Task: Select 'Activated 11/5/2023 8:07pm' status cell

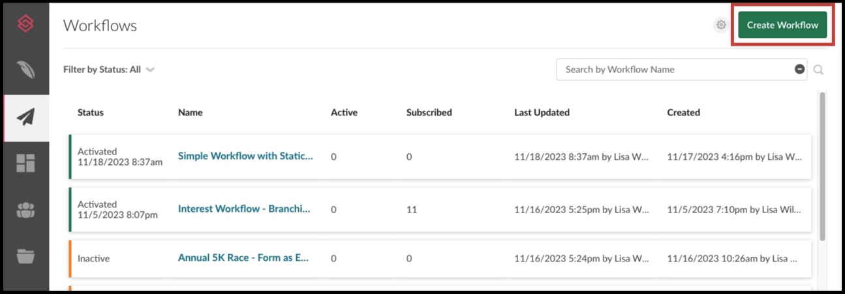Action: pyautogui.click(x=117, y=209)
